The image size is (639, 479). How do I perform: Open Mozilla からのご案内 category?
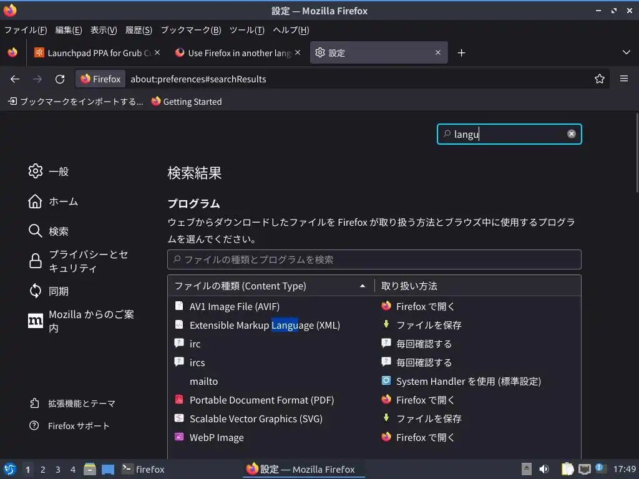(x=80, y=321)
